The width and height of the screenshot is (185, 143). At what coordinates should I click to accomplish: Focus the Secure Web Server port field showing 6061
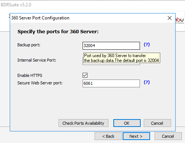pyautogui.click(x=111, y=83)
